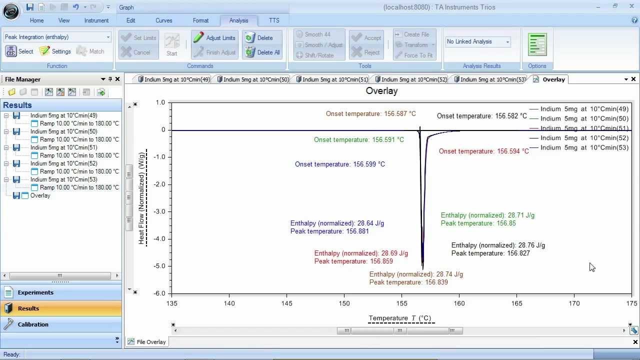The width and height of the screenshot is (640, 360).
Task: Select the Overlay item in Results tree
Action: tap(40, 195)
